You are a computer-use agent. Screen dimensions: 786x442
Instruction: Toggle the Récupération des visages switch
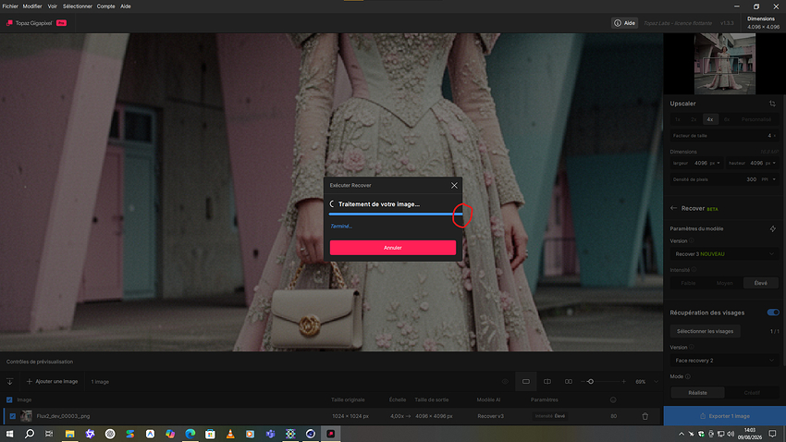(x=773, y=313)
